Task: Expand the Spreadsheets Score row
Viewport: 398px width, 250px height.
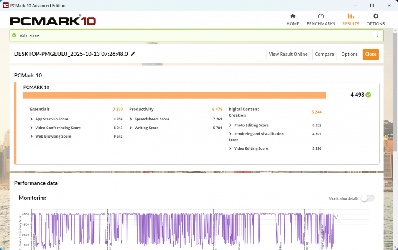Action: pos(131,119)
